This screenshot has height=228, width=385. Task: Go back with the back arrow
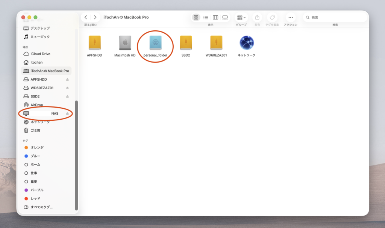click(x=86, y=18)
